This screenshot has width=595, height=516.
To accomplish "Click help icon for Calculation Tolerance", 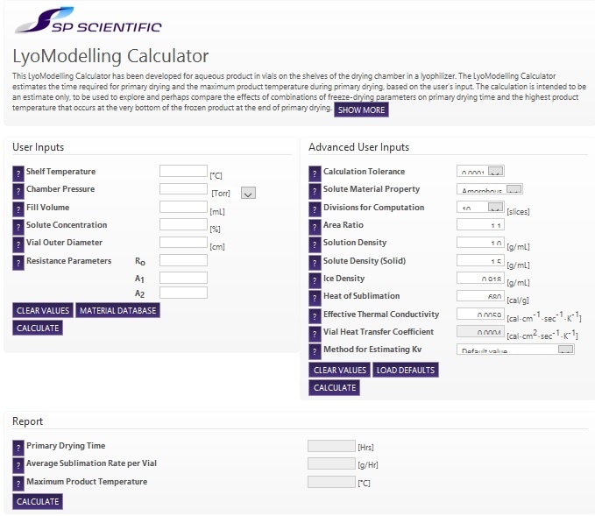I will [315, 173].
